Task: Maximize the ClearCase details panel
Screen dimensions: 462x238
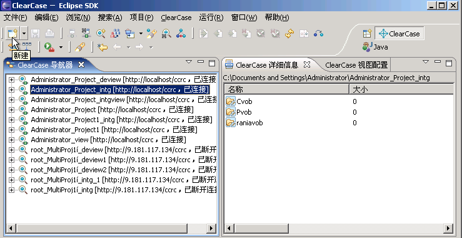Action: coord(449,63)
